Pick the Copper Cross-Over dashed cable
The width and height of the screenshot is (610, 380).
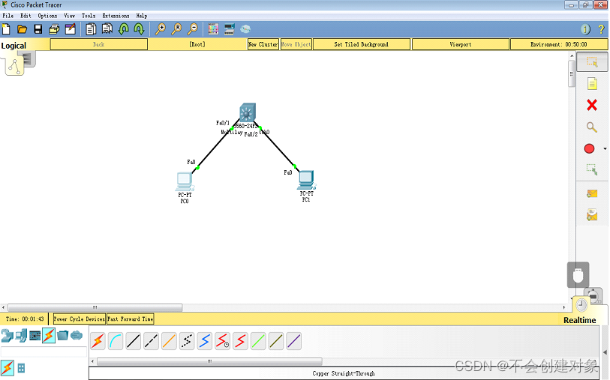click(x=151, y=341)
